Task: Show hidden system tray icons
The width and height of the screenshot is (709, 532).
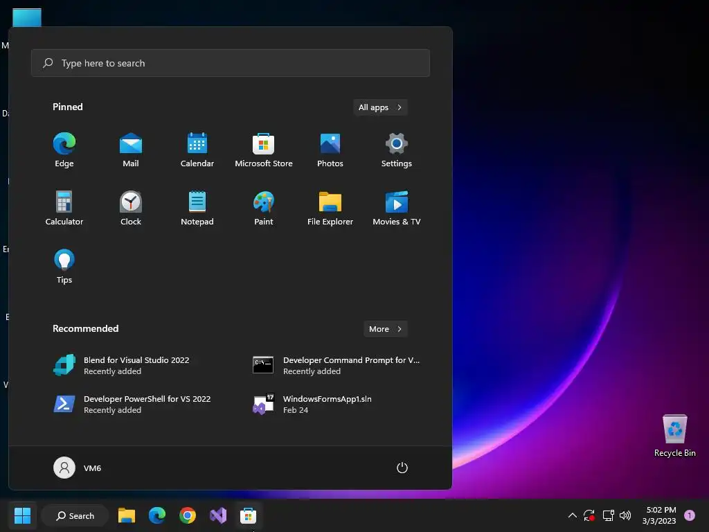Action: pos(572,515)
